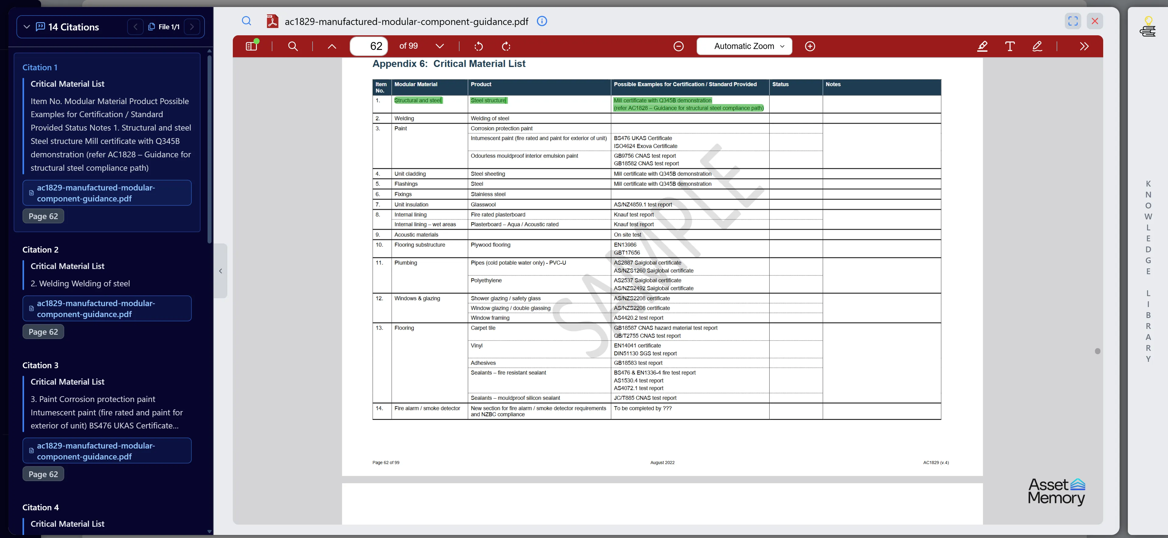Screen dimensions: 1168x538
Task: Select the add text tool
Action: pos(1010,46)
